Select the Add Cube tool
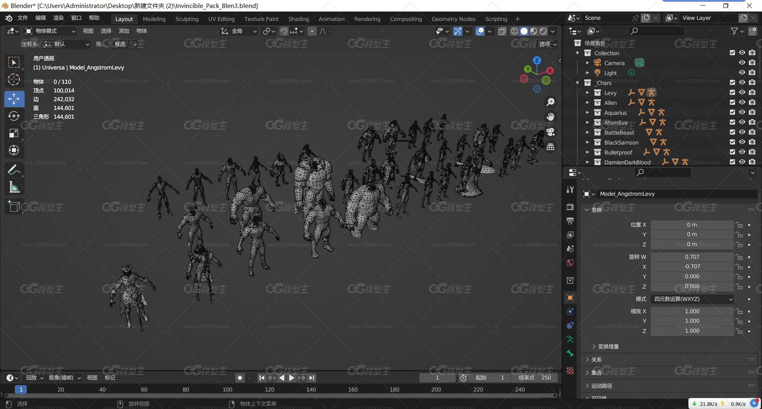This screenshot has width=762, height=409. [x=14, y=206]
